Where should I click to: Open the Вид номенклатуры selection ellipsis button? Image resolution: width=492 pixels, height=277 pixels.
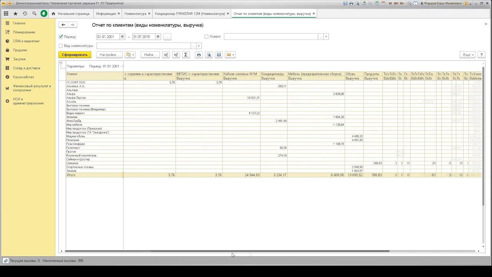pos(193,46)
